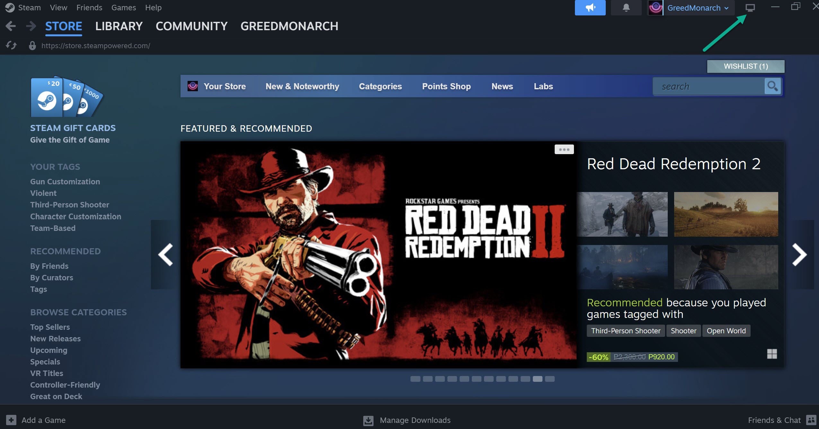The image size is (819, 429).
Task: Open the Character Customization tag
Action: pyautogui.click(x=76, y=216)
